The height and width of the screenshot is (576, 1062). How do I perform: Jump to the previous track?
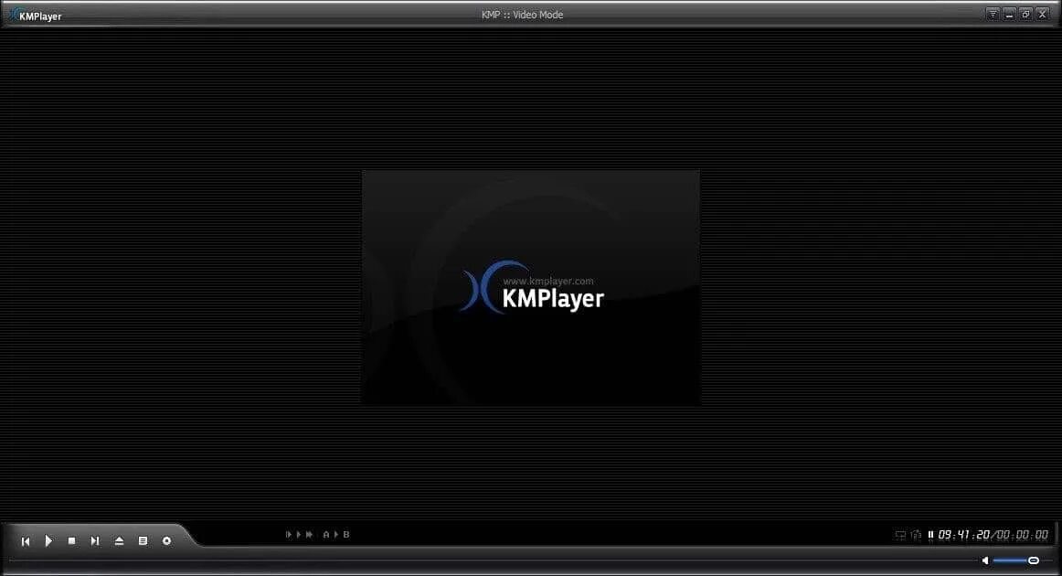pyautogui.click(x=26, y=541)
